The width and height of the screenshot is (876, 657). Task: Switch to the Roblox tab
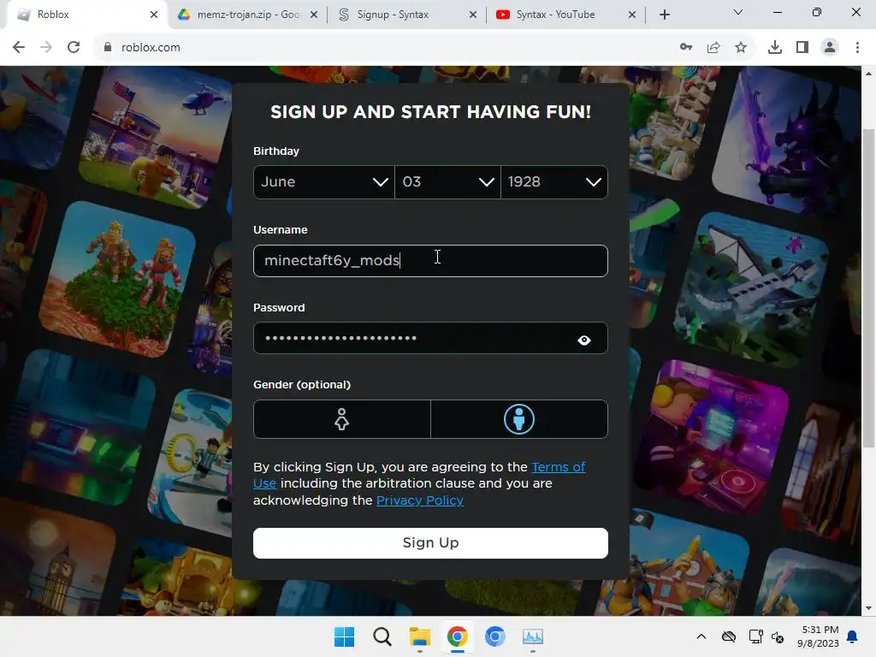[84, 15]
